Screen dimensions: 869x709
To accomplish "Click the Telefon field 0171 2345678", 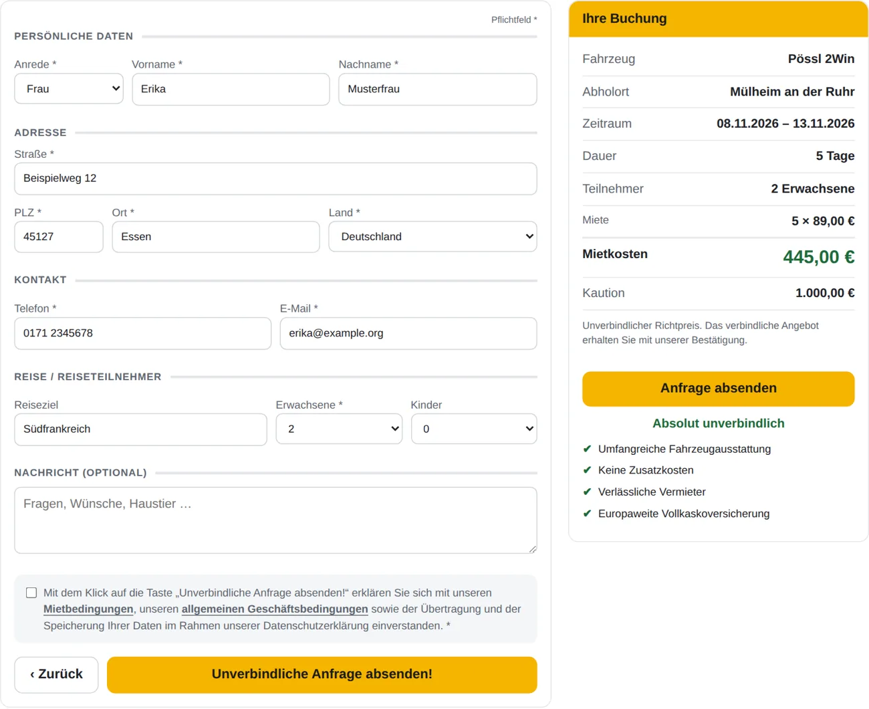I will tap(142, 333).
